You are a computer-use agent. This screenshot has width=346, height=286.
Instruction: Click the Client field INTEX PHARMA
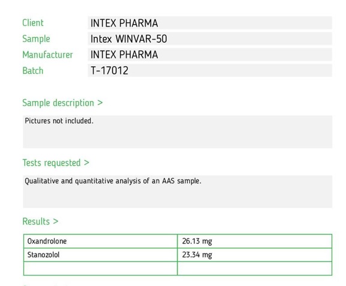[210, 23]
